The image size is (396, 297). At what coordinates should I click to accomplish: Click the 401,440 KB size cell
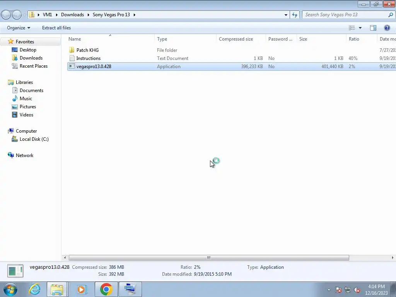click(x=332, y=67)
